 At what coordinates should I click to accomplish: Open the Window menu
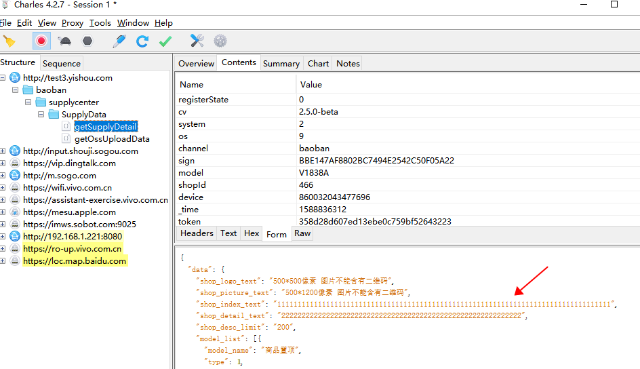pyautogui.click(x=133, y=23)
